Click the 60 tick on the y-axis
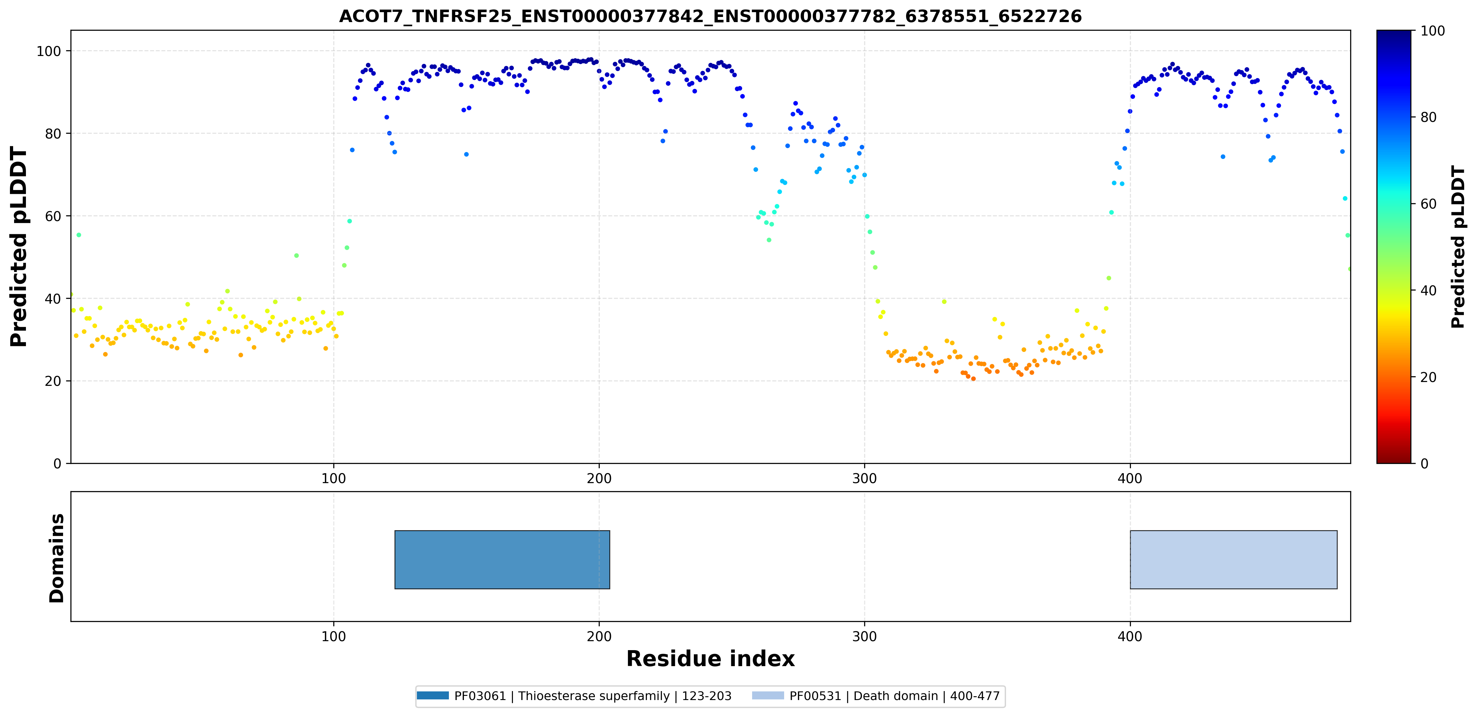The width and height of the screenshot is (1477, 717). pos(53,216)
